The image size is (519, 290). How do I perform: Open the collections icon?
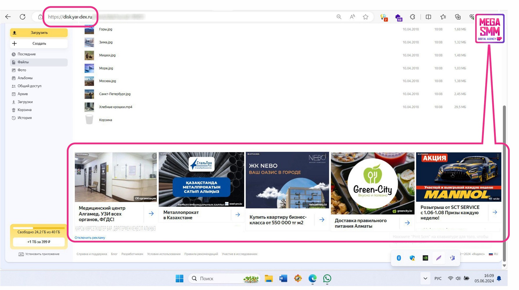click(x=458, y=17)
